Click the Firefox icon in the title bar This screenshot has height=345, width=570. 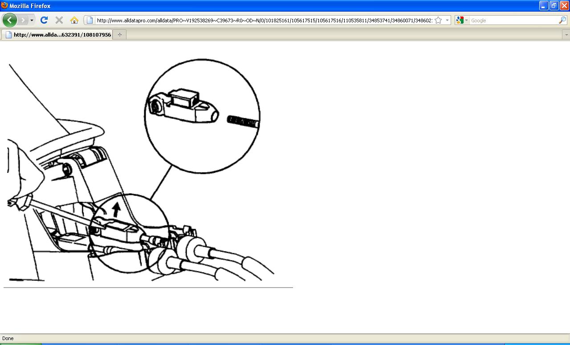pyautogui.click(x=4, y=5)
